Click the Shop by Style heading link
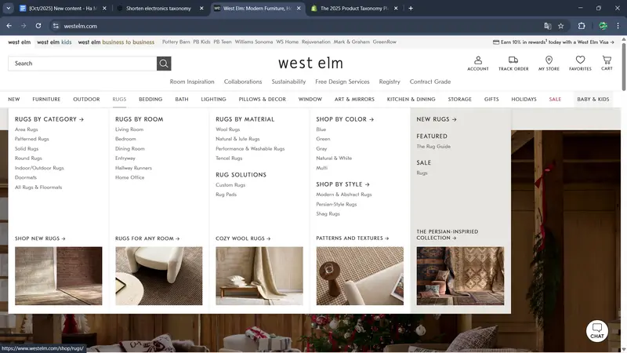 point(342,184)
